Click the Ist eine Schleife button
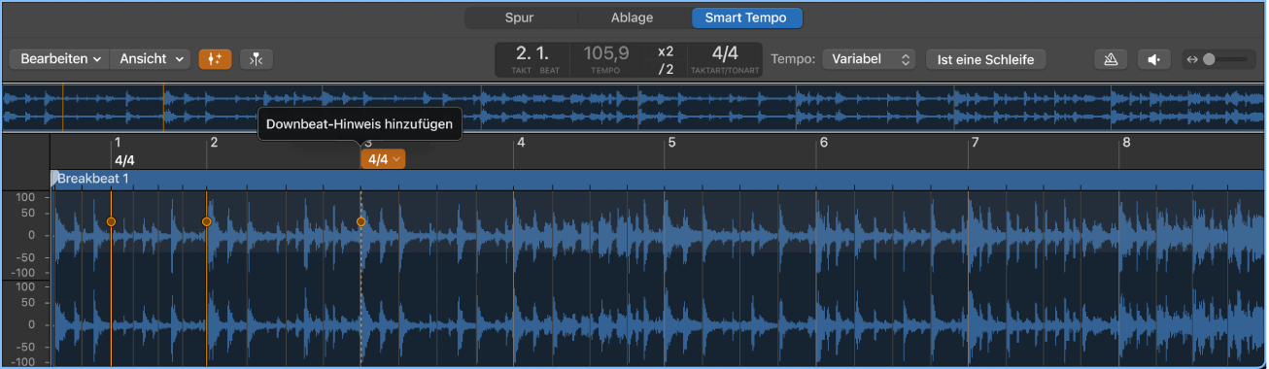 (x=985, y=59)
